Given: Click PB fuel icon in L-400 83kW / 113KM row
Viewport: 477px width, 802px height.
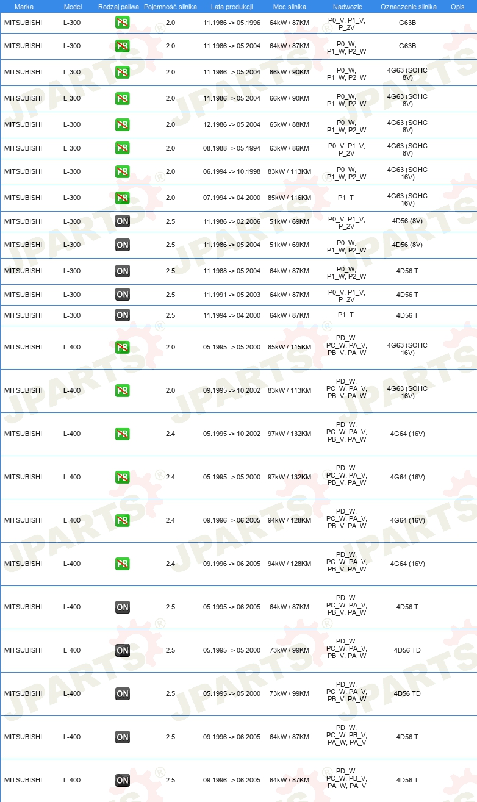Looking at the screenshot, I should [x=122, y=390].
